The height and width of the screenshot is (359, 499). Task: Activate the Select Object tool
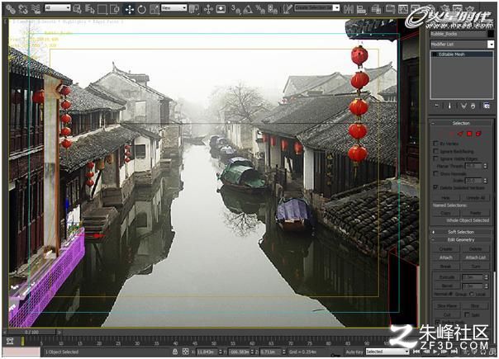(78, 9)
